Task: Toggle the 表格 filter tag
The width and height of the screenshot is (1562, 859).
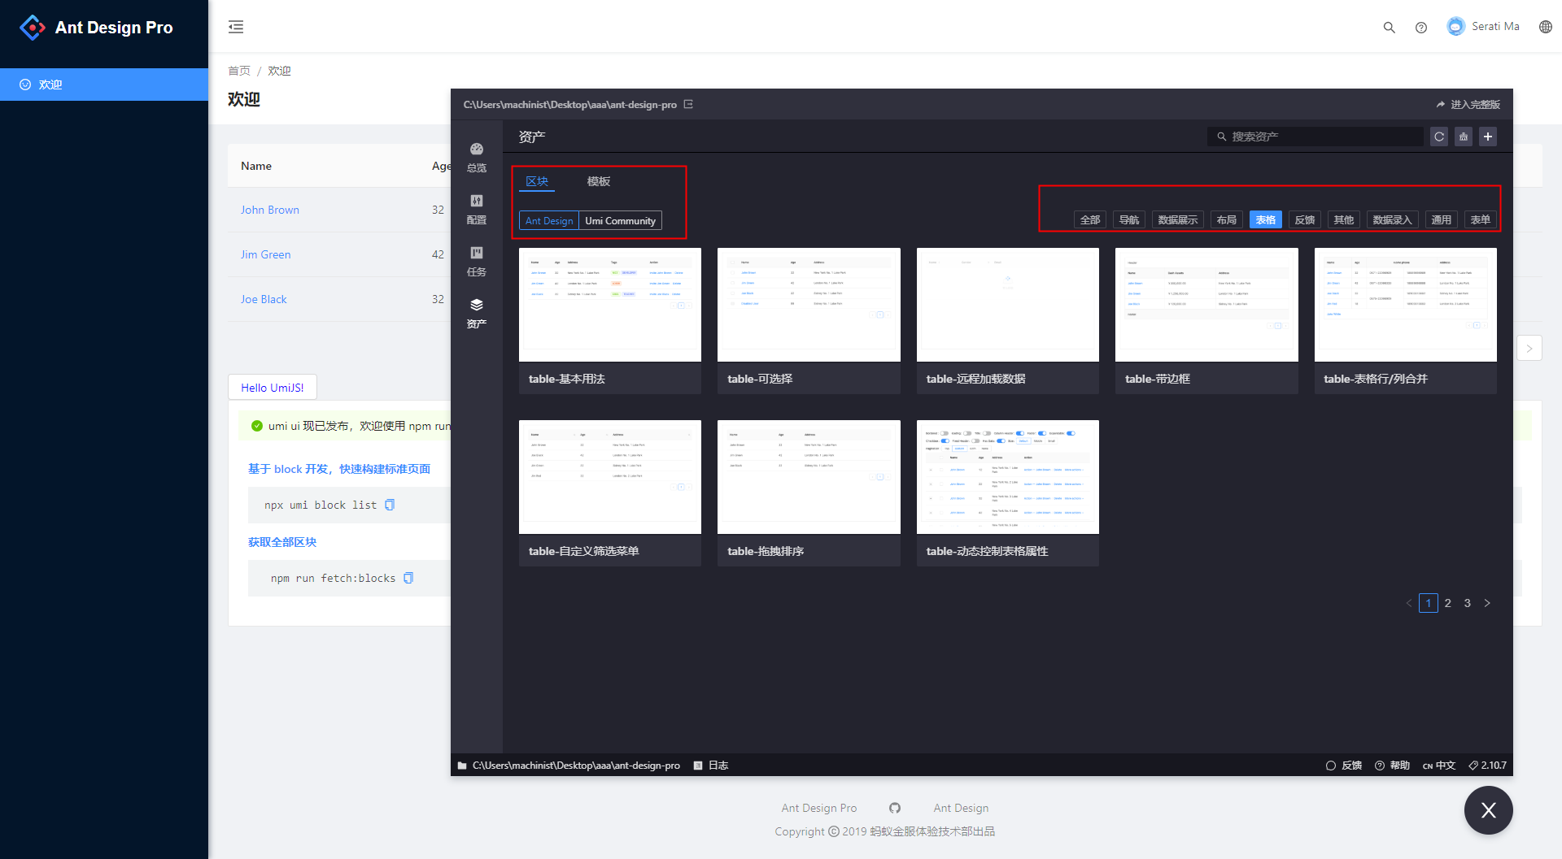Action: coord(1266,219)
